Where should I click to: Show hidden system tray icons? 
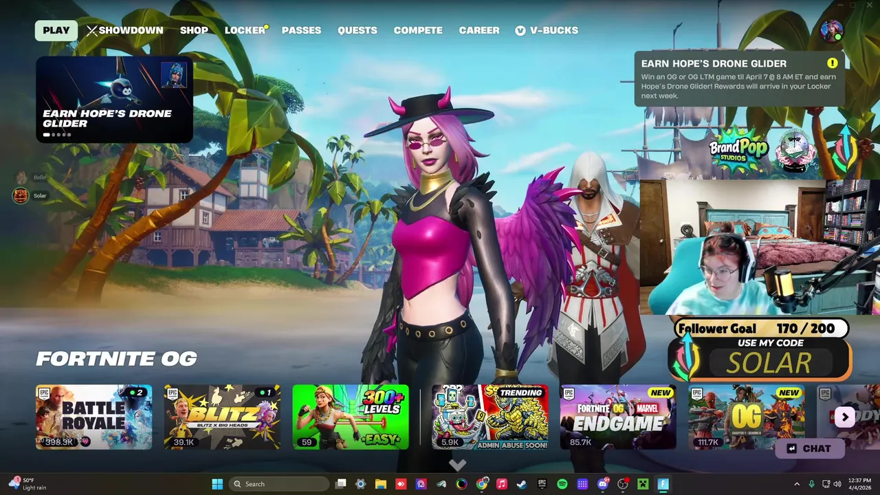pos(797,484)
